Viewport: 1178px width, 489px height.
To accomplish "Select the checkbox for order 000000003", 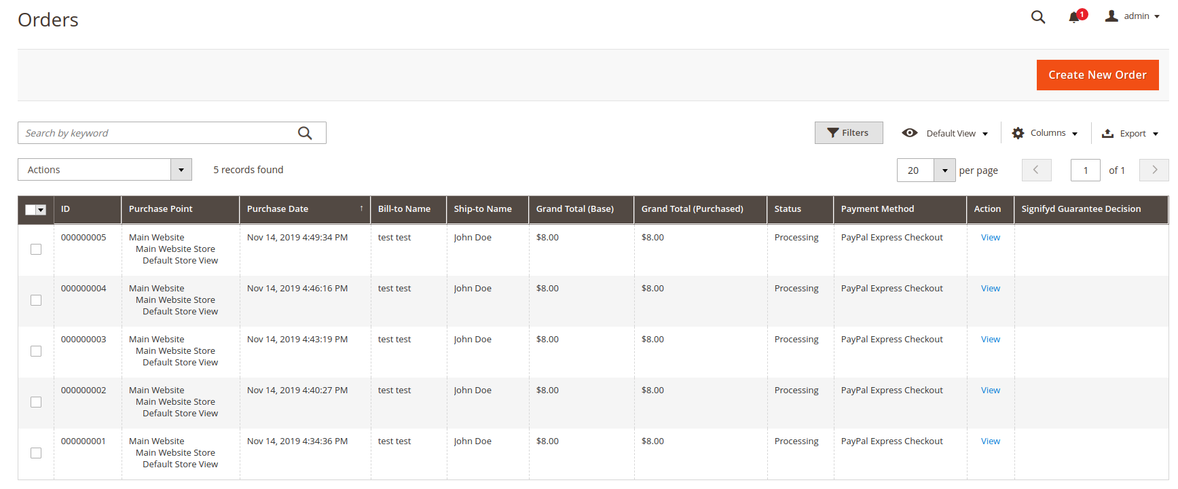I will (x=36, y=351).
